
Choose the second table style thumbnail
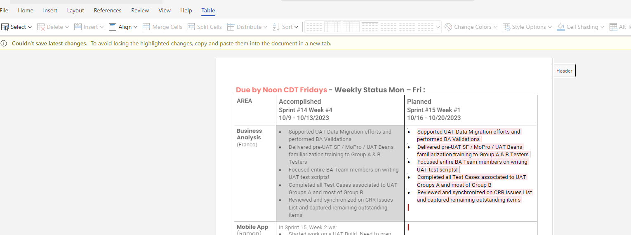point(333,27)
